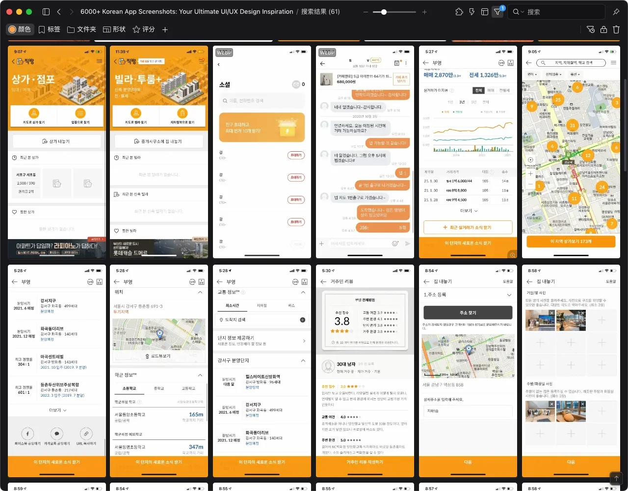The width and height of the screenshot is (628, 491).
Task: Select the 빌라·투룸+ app screenshot
Action: click(159, 152)
